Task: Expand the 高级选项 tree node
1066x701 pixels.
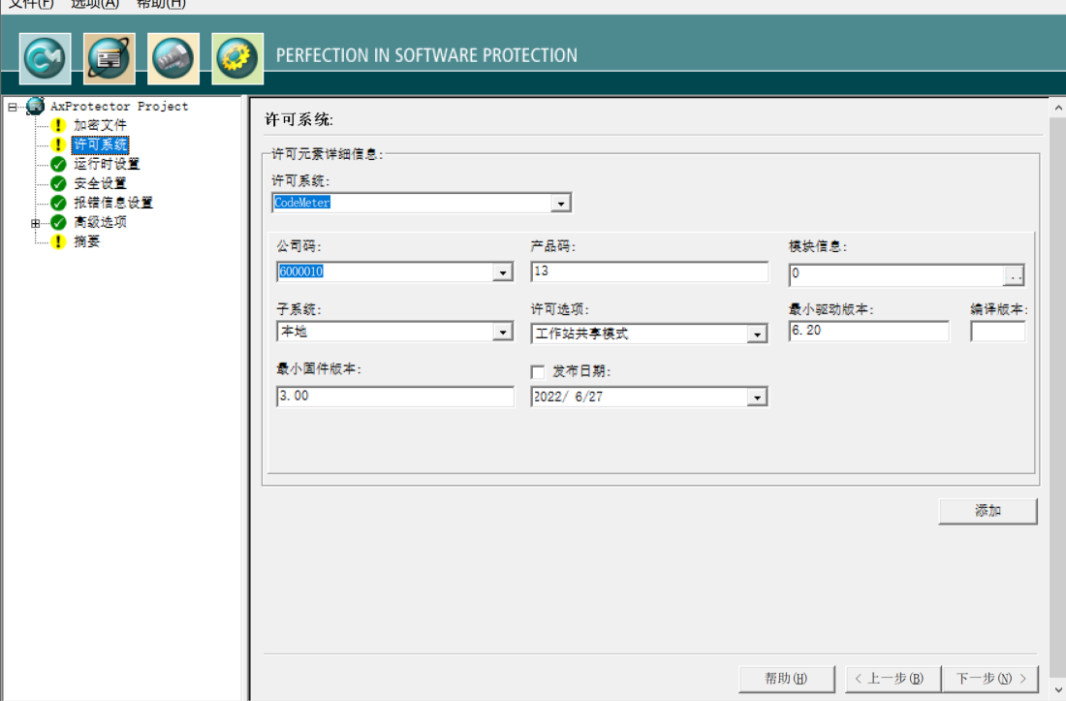Action: 36,222
